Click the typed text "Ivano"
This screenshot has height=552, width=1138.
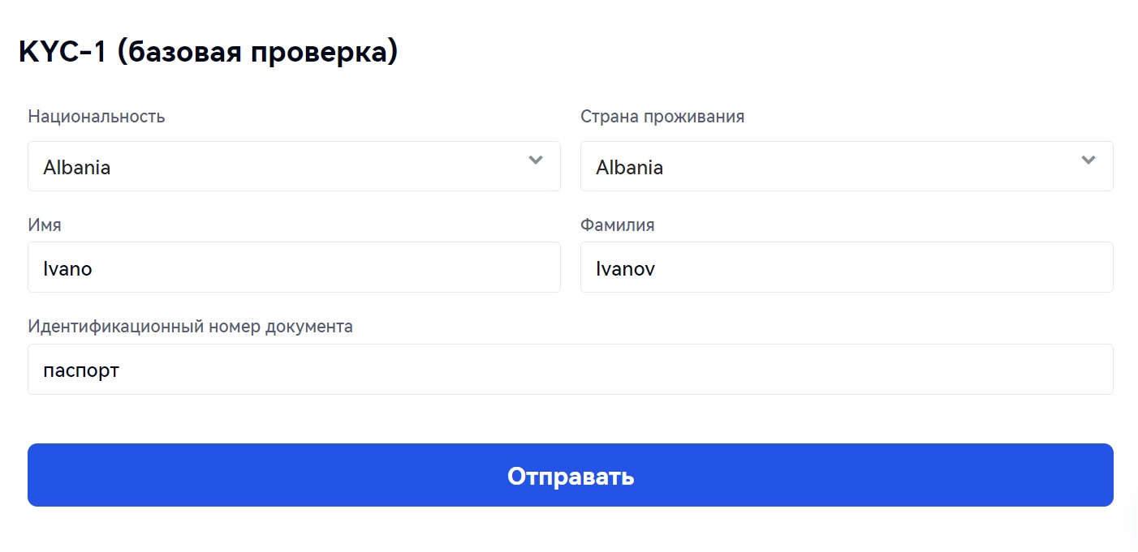pos(67,269)
